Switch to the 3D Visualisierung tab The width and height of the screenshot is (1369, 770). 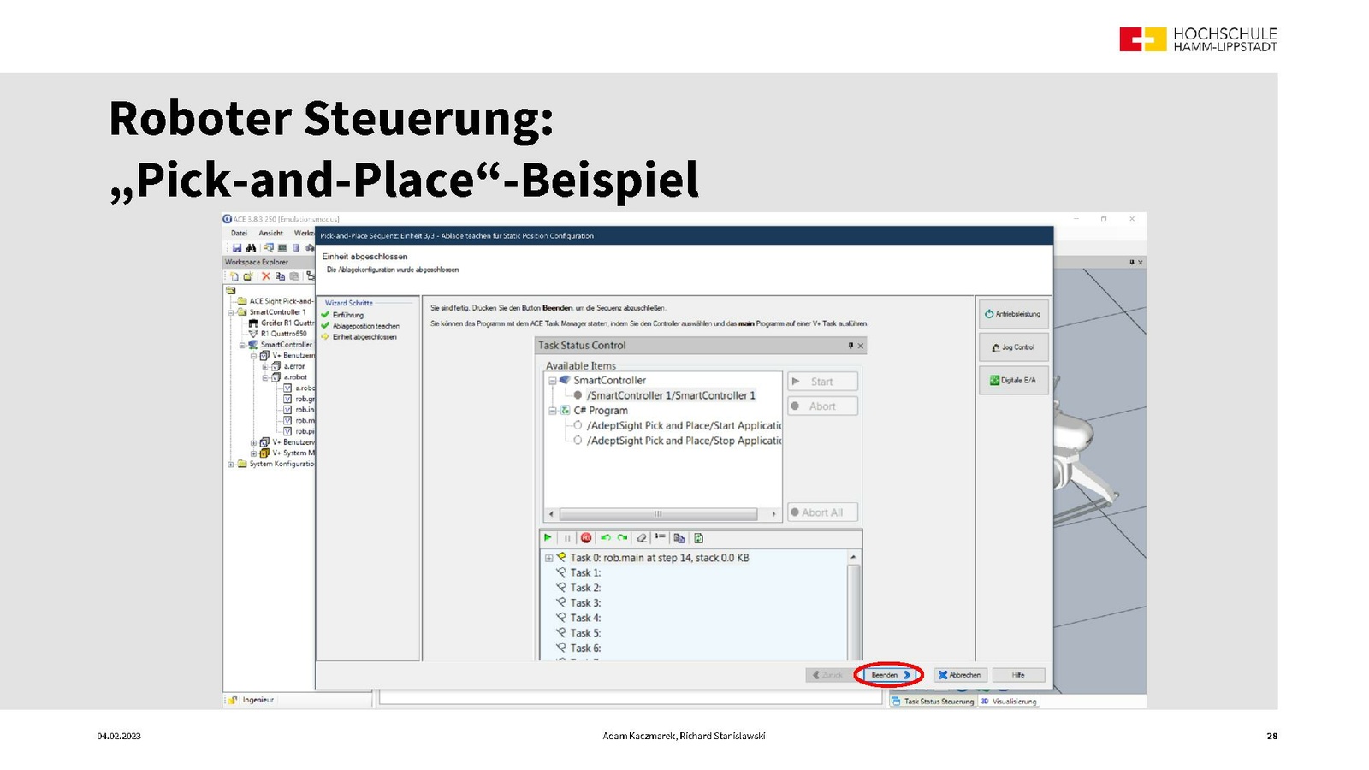[1008, 702]
